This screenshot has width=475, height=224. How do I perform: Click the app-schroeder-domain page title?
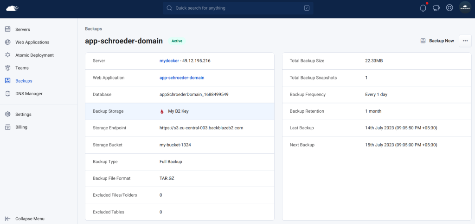pyautogui.click(x=124, y=41)
